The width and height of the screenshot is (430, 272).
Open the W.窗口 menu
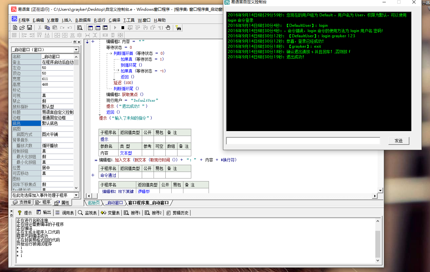144,20
